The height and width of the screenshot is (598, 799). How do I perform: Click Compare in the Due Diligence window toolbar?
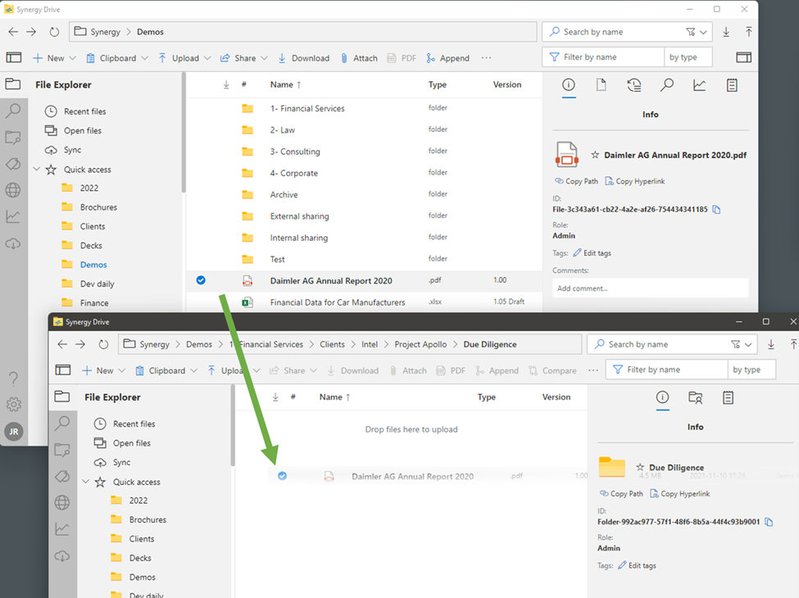[x=552, y=371]
